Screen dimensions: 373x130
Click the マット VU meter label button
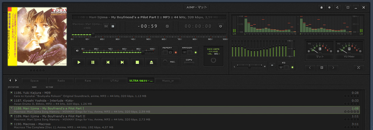(x=320, y=57)
